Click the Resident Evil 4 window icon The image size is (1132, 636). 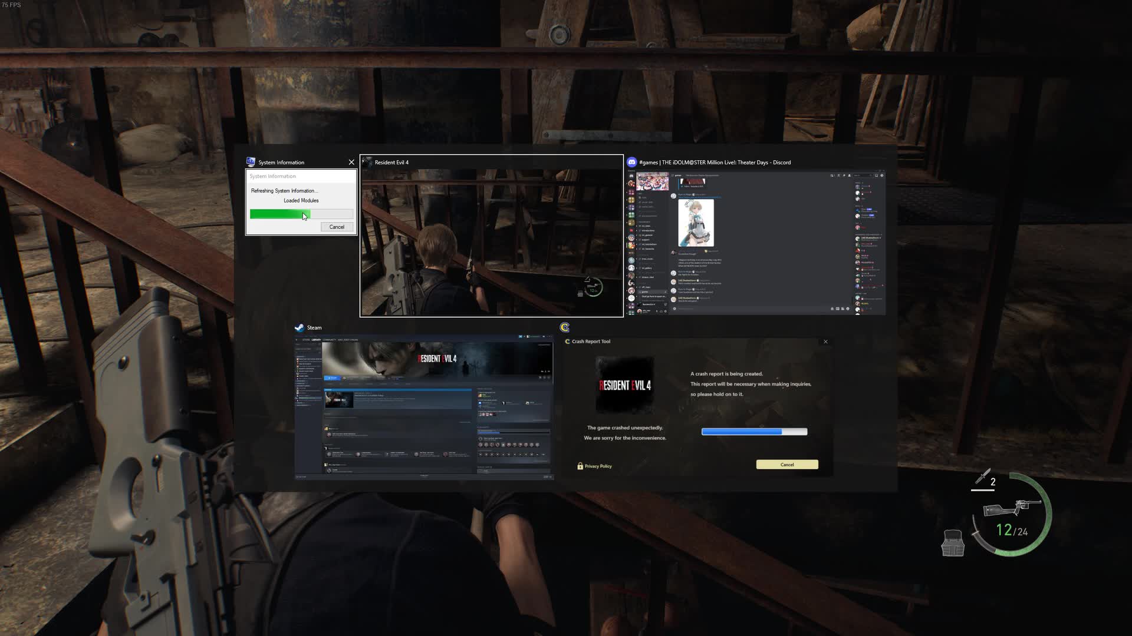click(367, 162)
